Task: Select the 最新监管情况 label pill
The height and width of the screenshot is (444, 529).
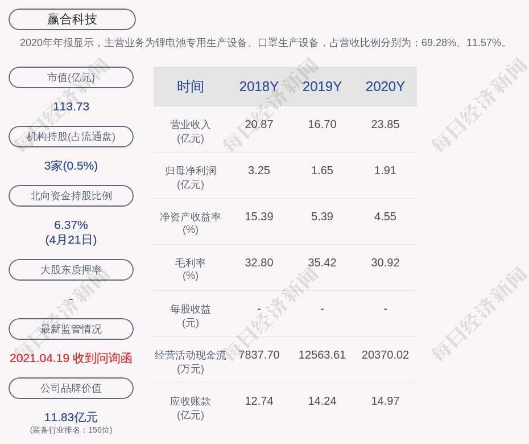Action: (x=71, y=329)
